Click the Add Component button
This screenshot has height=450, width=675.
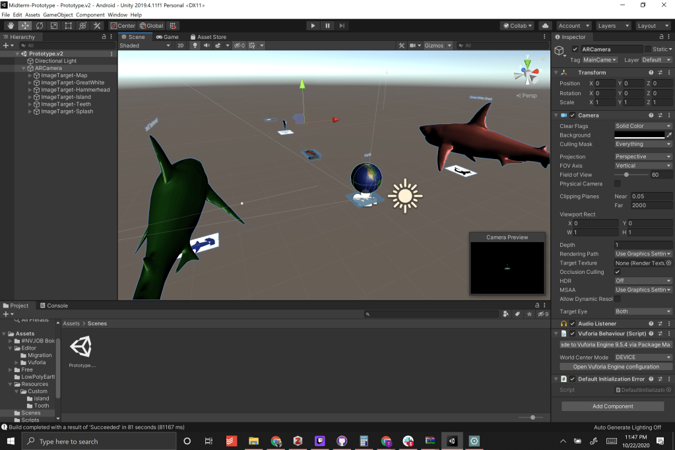612,406
